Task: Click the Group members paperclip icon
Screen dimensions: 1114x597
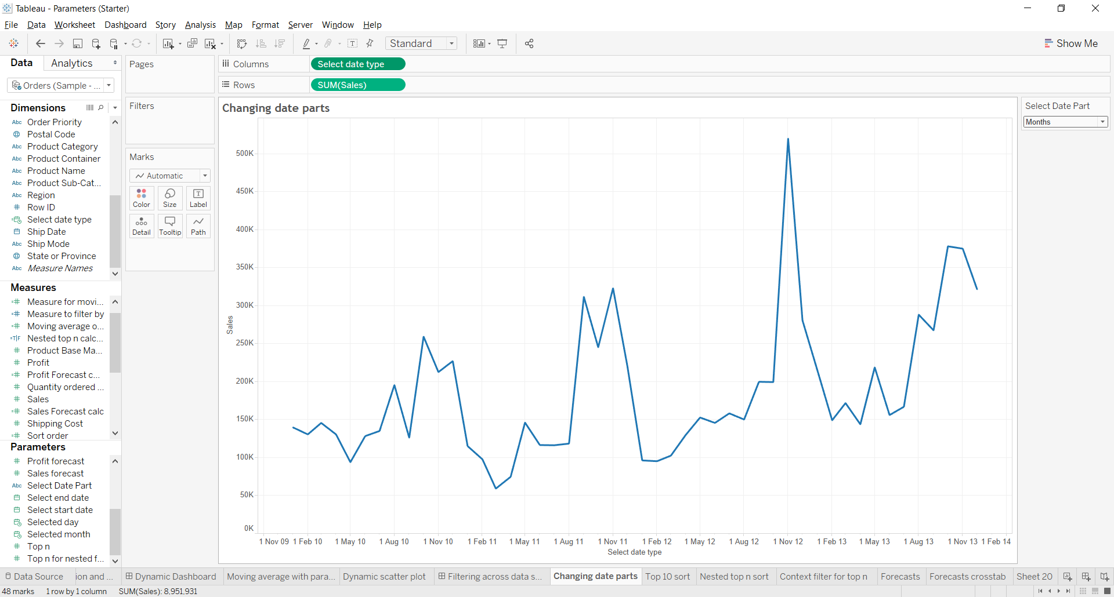Action: click(x=328, y=43)
